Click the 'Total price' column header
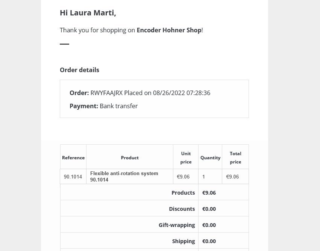Viewport: 320px width, 251px height. coord(235,158)
